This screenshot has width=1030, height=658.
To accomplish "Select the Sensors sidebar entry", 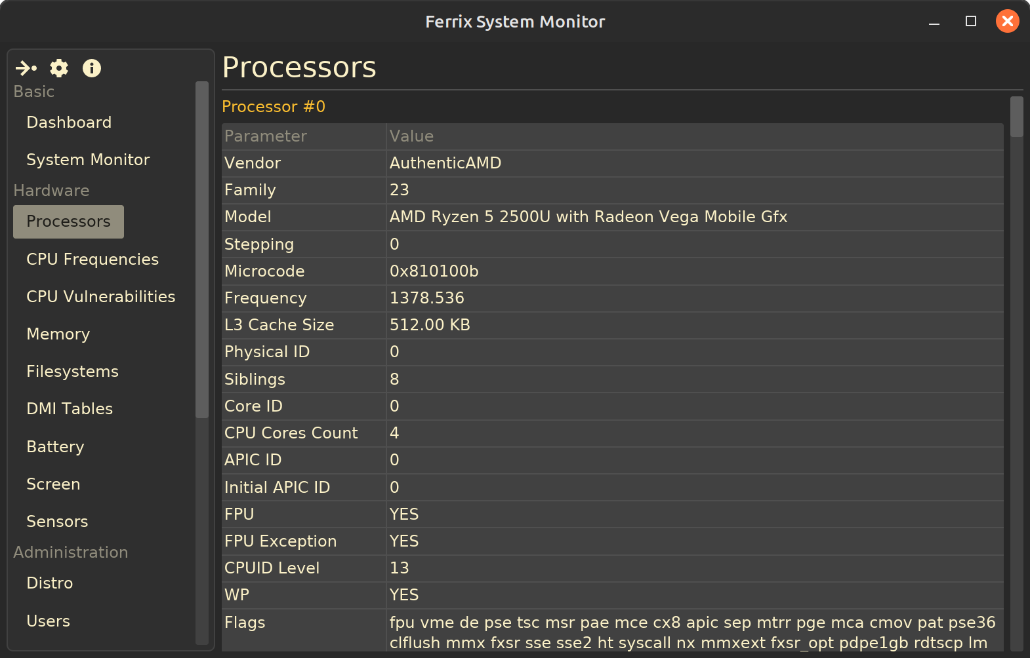I will pos(57,522).
